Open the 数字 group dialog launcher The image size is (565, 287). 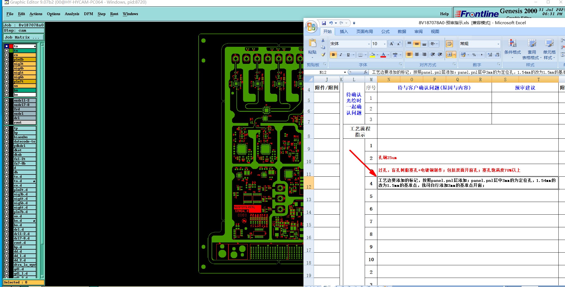tap(499, 64)
